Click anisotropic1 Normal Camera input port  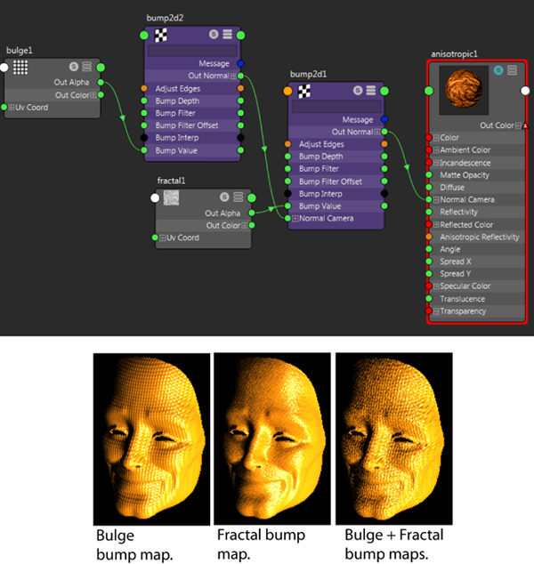click(x=429, y=199)
